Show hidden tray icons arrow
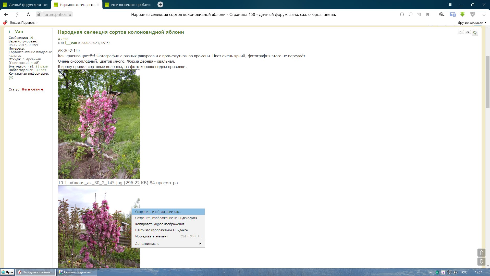 point(431,272)
